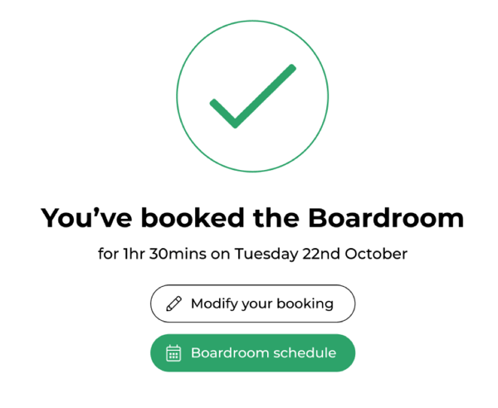Screen dimensions: 498x408
Task: Click the booking duration and date subtitle
Action: point(252,254)
